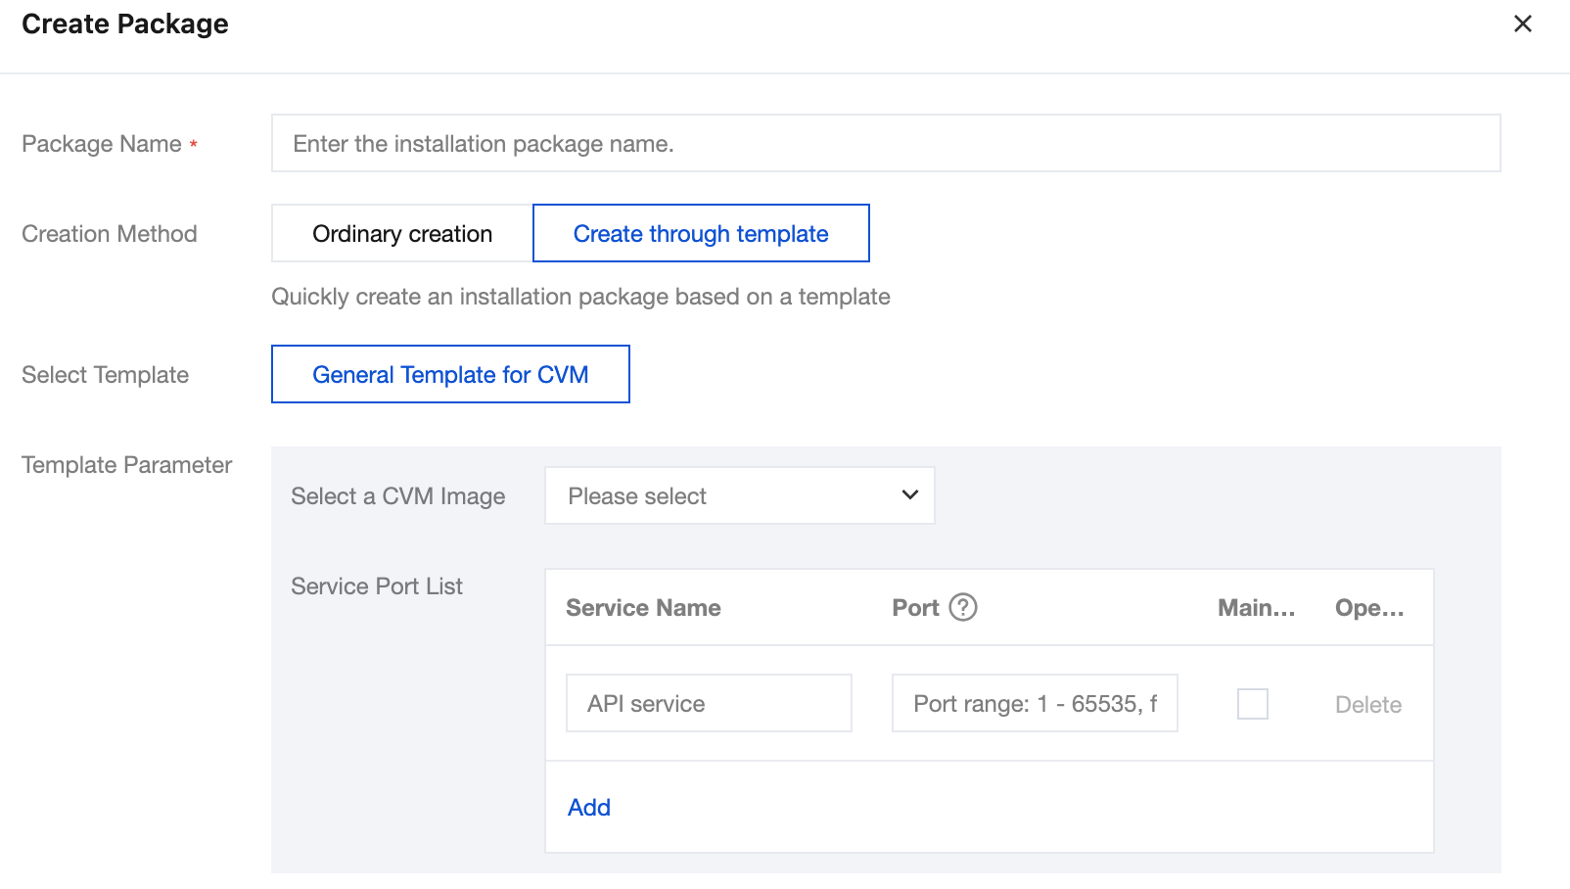The height and width of the screenshot is (889, 1570).
Task: Select General Template for CVM
Action: [x=450, y=375]
